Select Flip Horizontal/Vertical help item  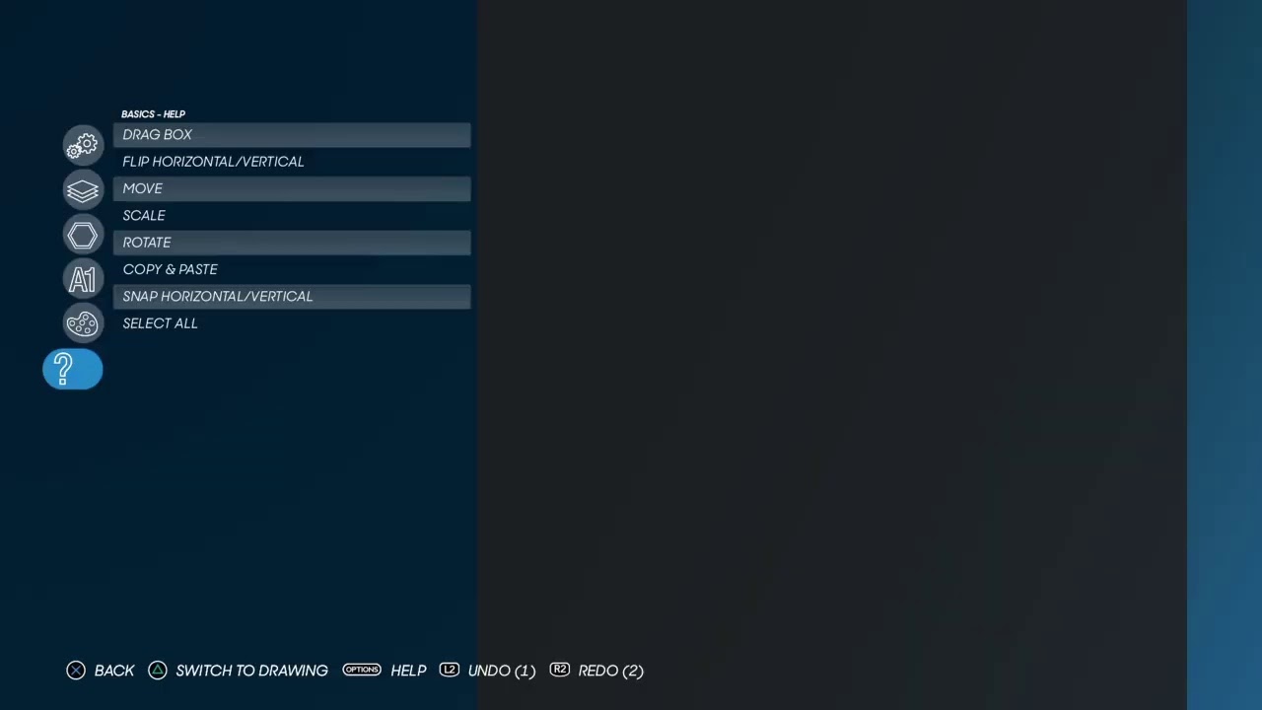coord(291,162)
